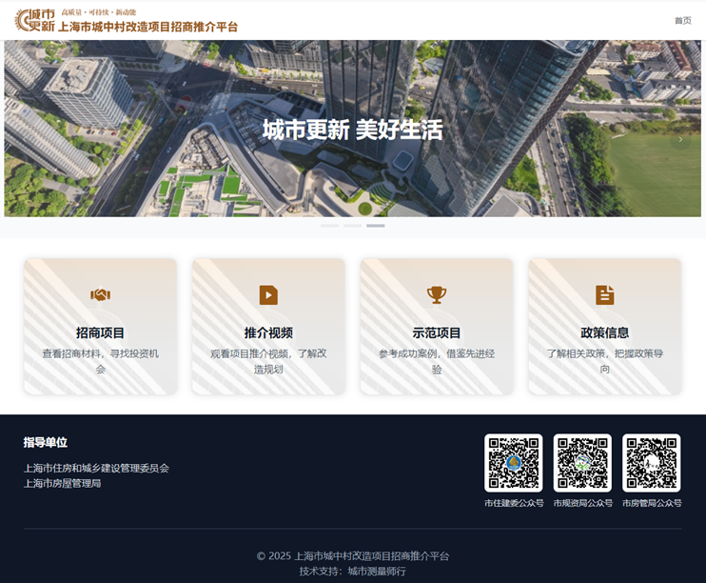Click the video file icon for 推介视频
This screenshot has height=583, width=706.
(268, 295)
